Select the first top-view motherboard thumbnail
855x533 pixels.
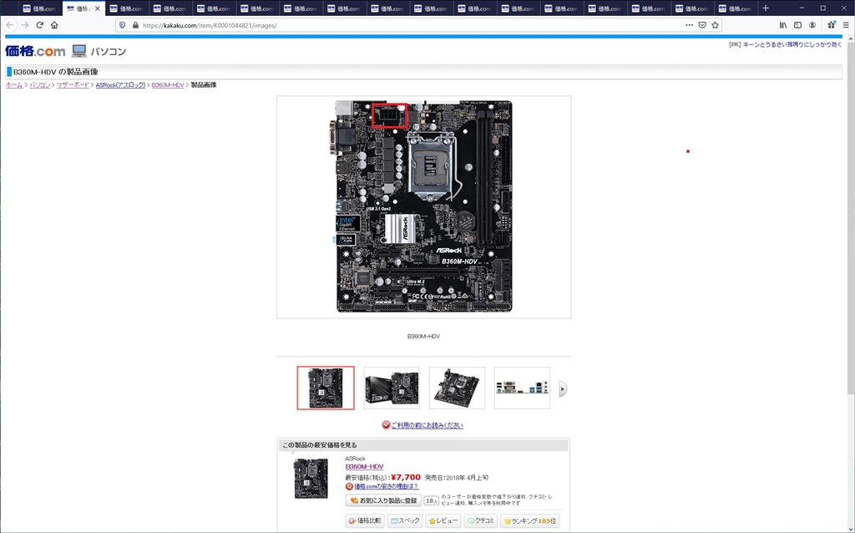[326, 388]
